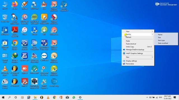Screen dimensions: 179x100
Task: Open Mail envelope icon on taskbar
Action: (67, 97)
